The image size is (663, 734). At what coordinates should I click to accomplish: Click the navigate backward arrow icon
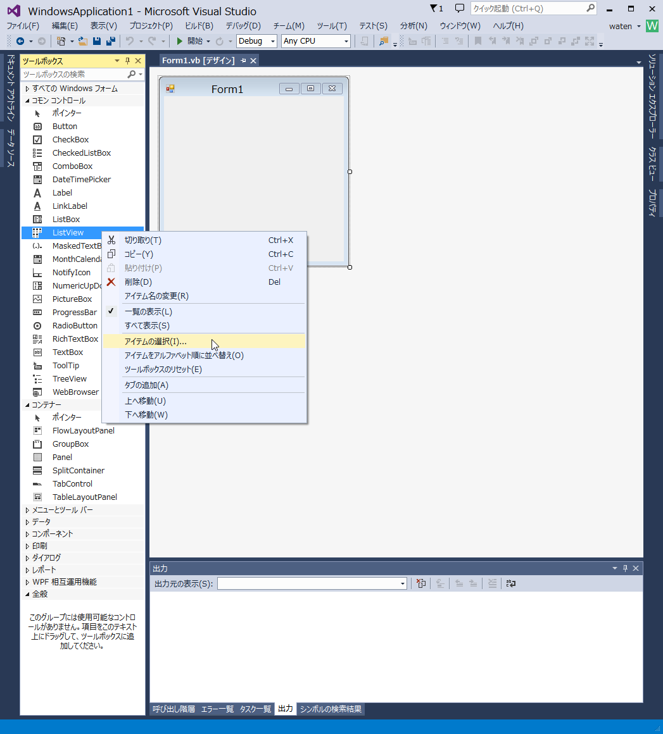click(x=20, y=41)
